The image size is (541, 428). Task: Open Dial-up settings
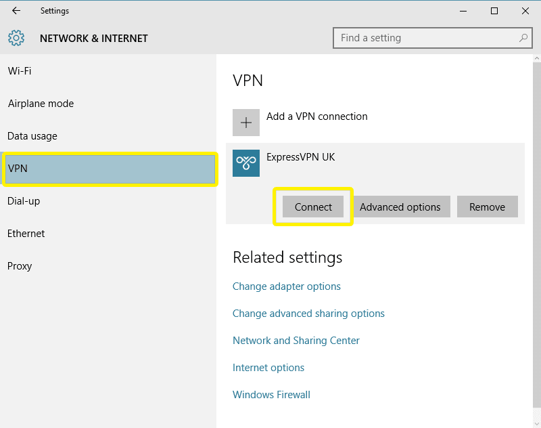click(24, 201)
